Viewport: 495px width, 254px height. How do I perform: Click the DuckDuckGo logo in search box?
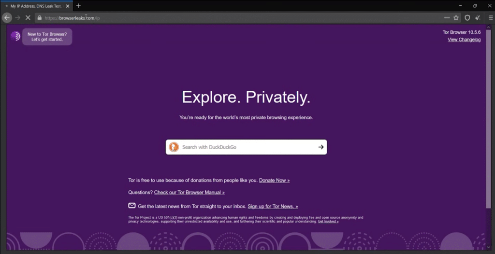(174, 147)
